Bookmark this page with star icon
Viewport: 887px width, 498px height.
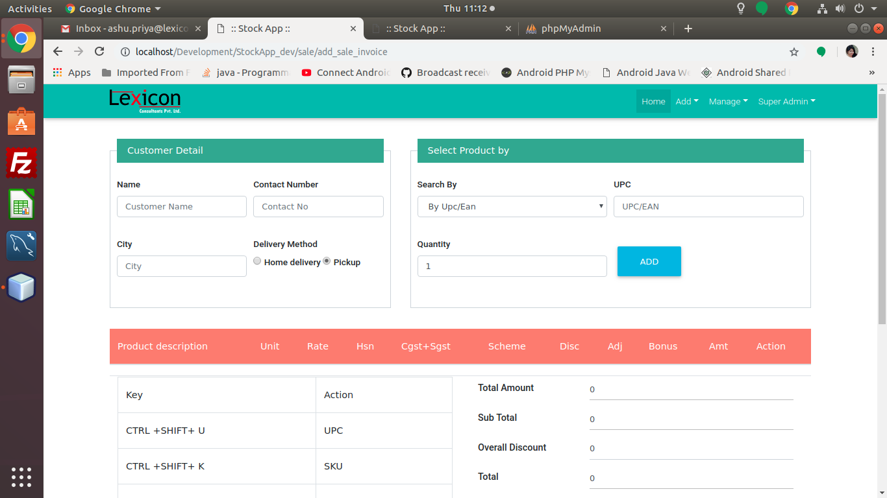[x=793, y=52]
